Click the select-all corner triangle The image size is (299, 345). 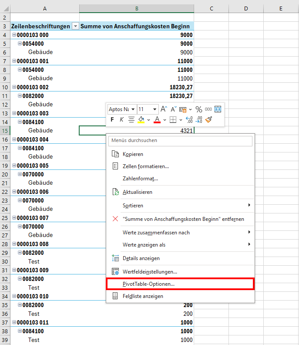click(5, 9)
